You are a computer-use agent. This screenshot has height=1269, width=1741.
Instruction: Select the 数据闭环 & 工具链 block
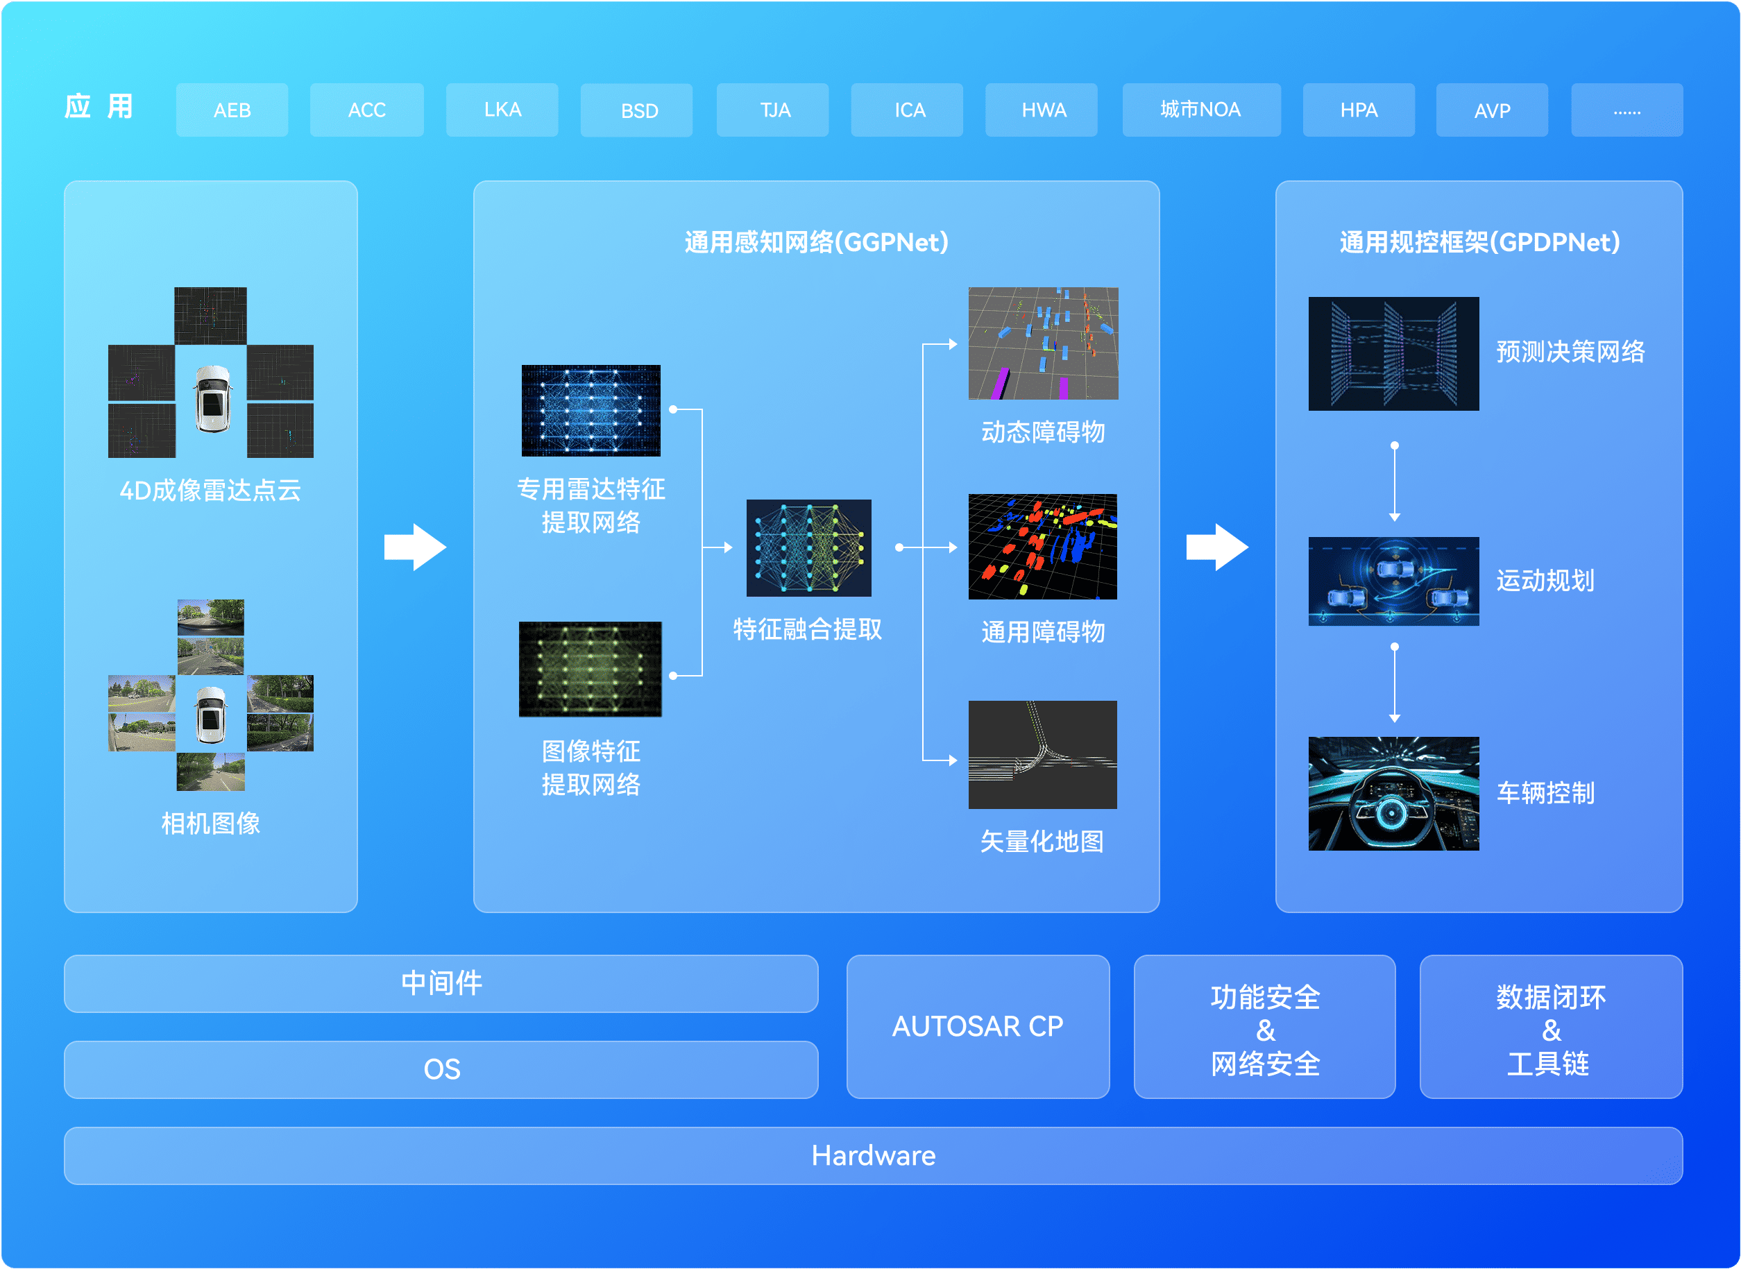(1552, 1027)
